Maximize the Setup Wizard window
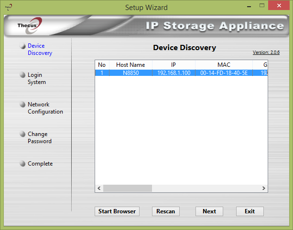This screenshot has width=293, height=230. pyautogui.click(x=262, y=6)
